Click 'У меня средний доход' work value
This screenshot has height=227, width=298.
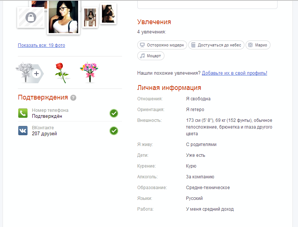pyautogui.click(x=210, y=209)
